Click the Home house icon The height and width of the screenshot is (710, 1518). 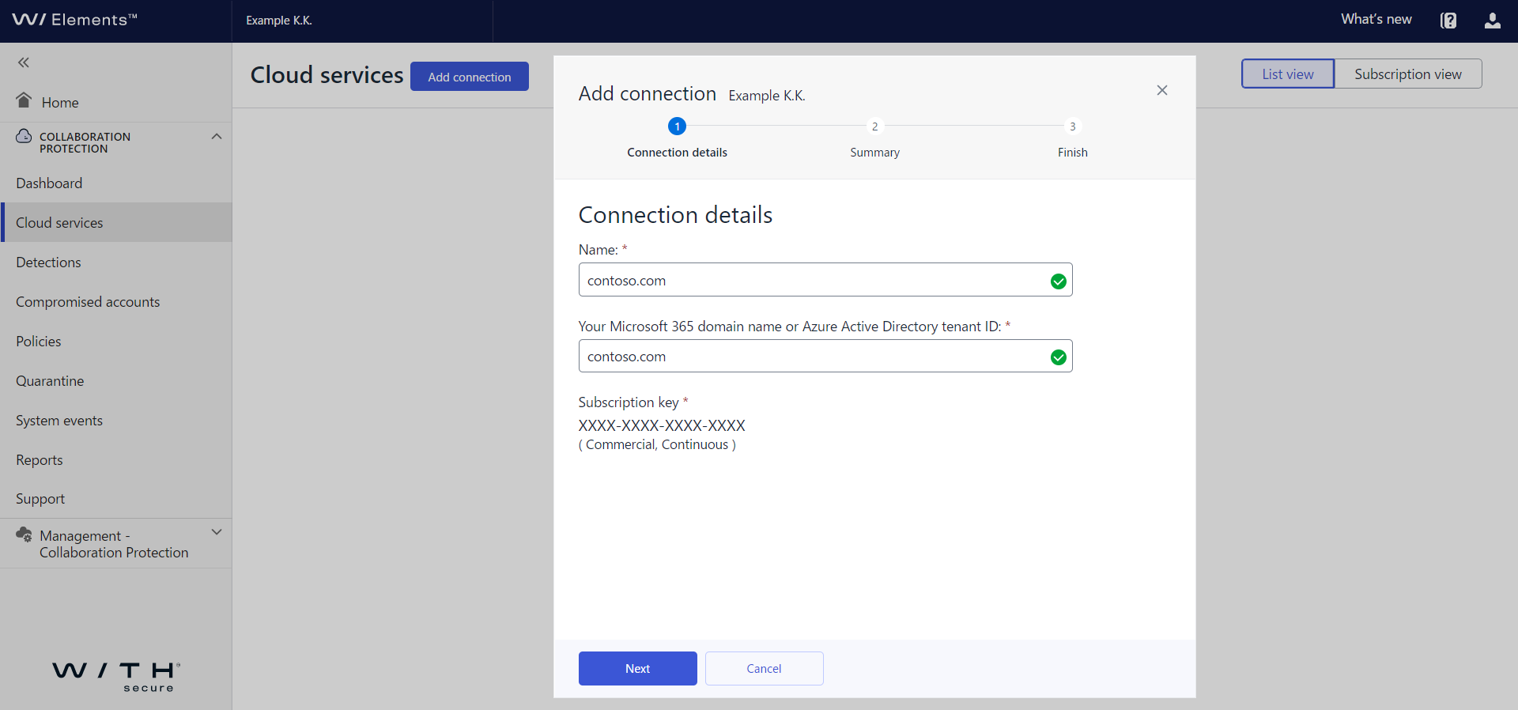tap(24, 100)
